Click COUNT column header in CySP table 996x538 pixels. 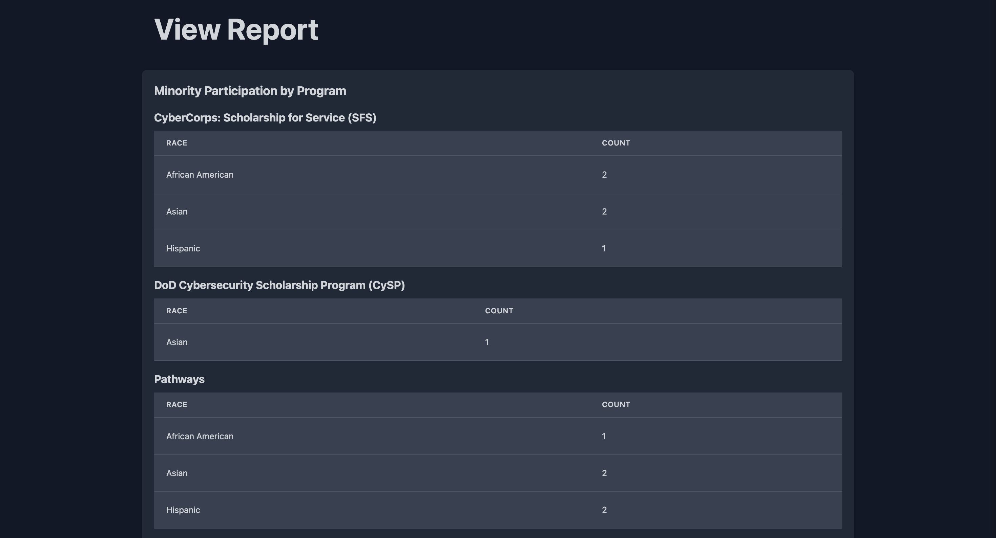click(499, 311)
